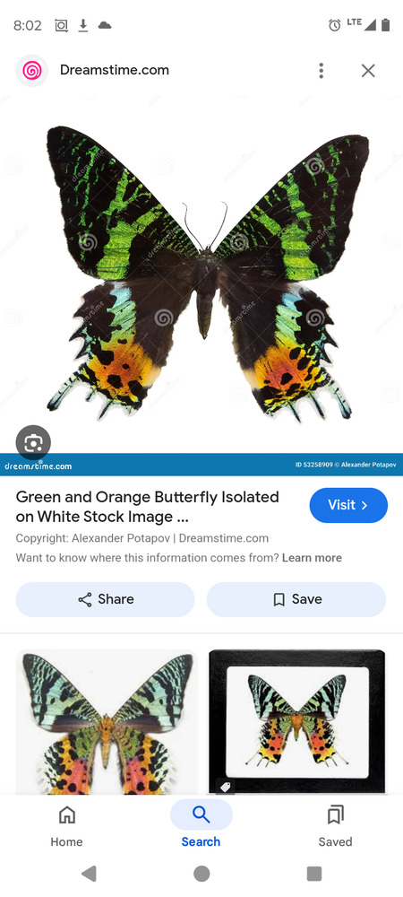The width and height of the screenshot is (403, 897).
Task: Tap the Dreamstime.com source name
Action: [114, 70]
